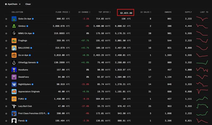Select Gimboz floor price 3,898.678 APE
Viewport: 212px width, 125px height.
click(61, 26)
